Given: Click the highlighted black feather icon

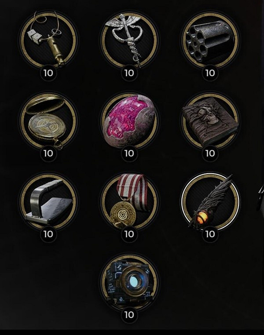Looking at the screenshot, I should pos(210,201).
